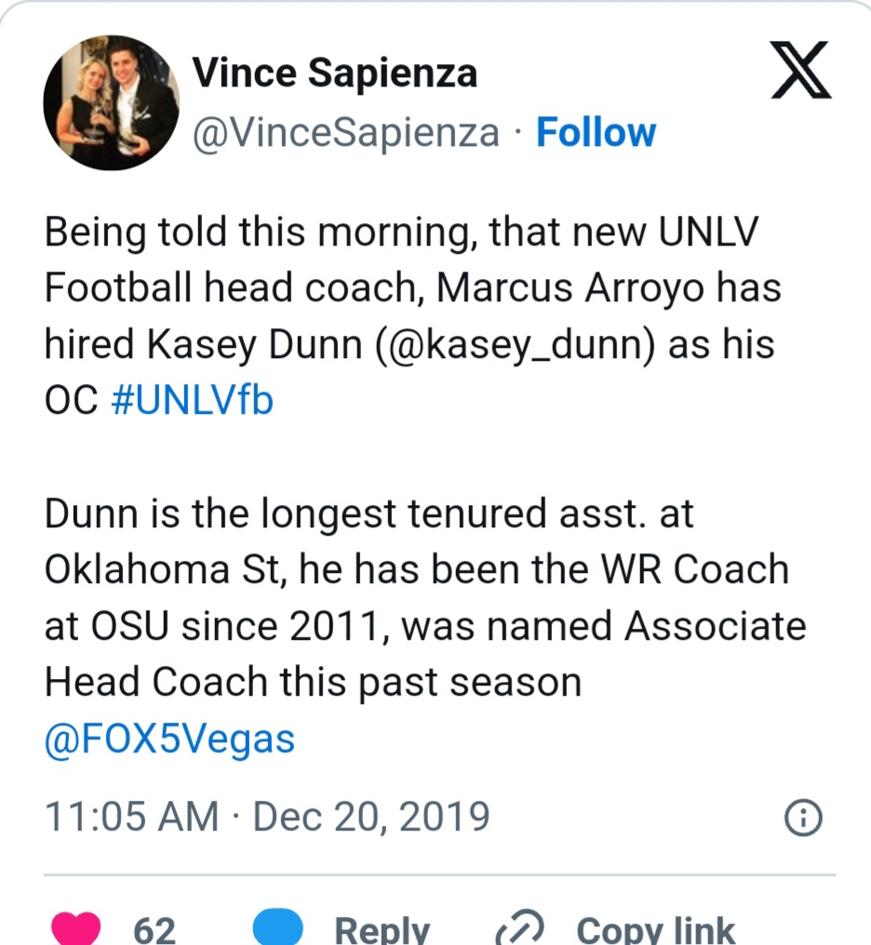Viewport: 871px width, 945px height.
Task: Open the 11:05 AM timestamp
Action: pyautogui.click(x=131, y=818)
